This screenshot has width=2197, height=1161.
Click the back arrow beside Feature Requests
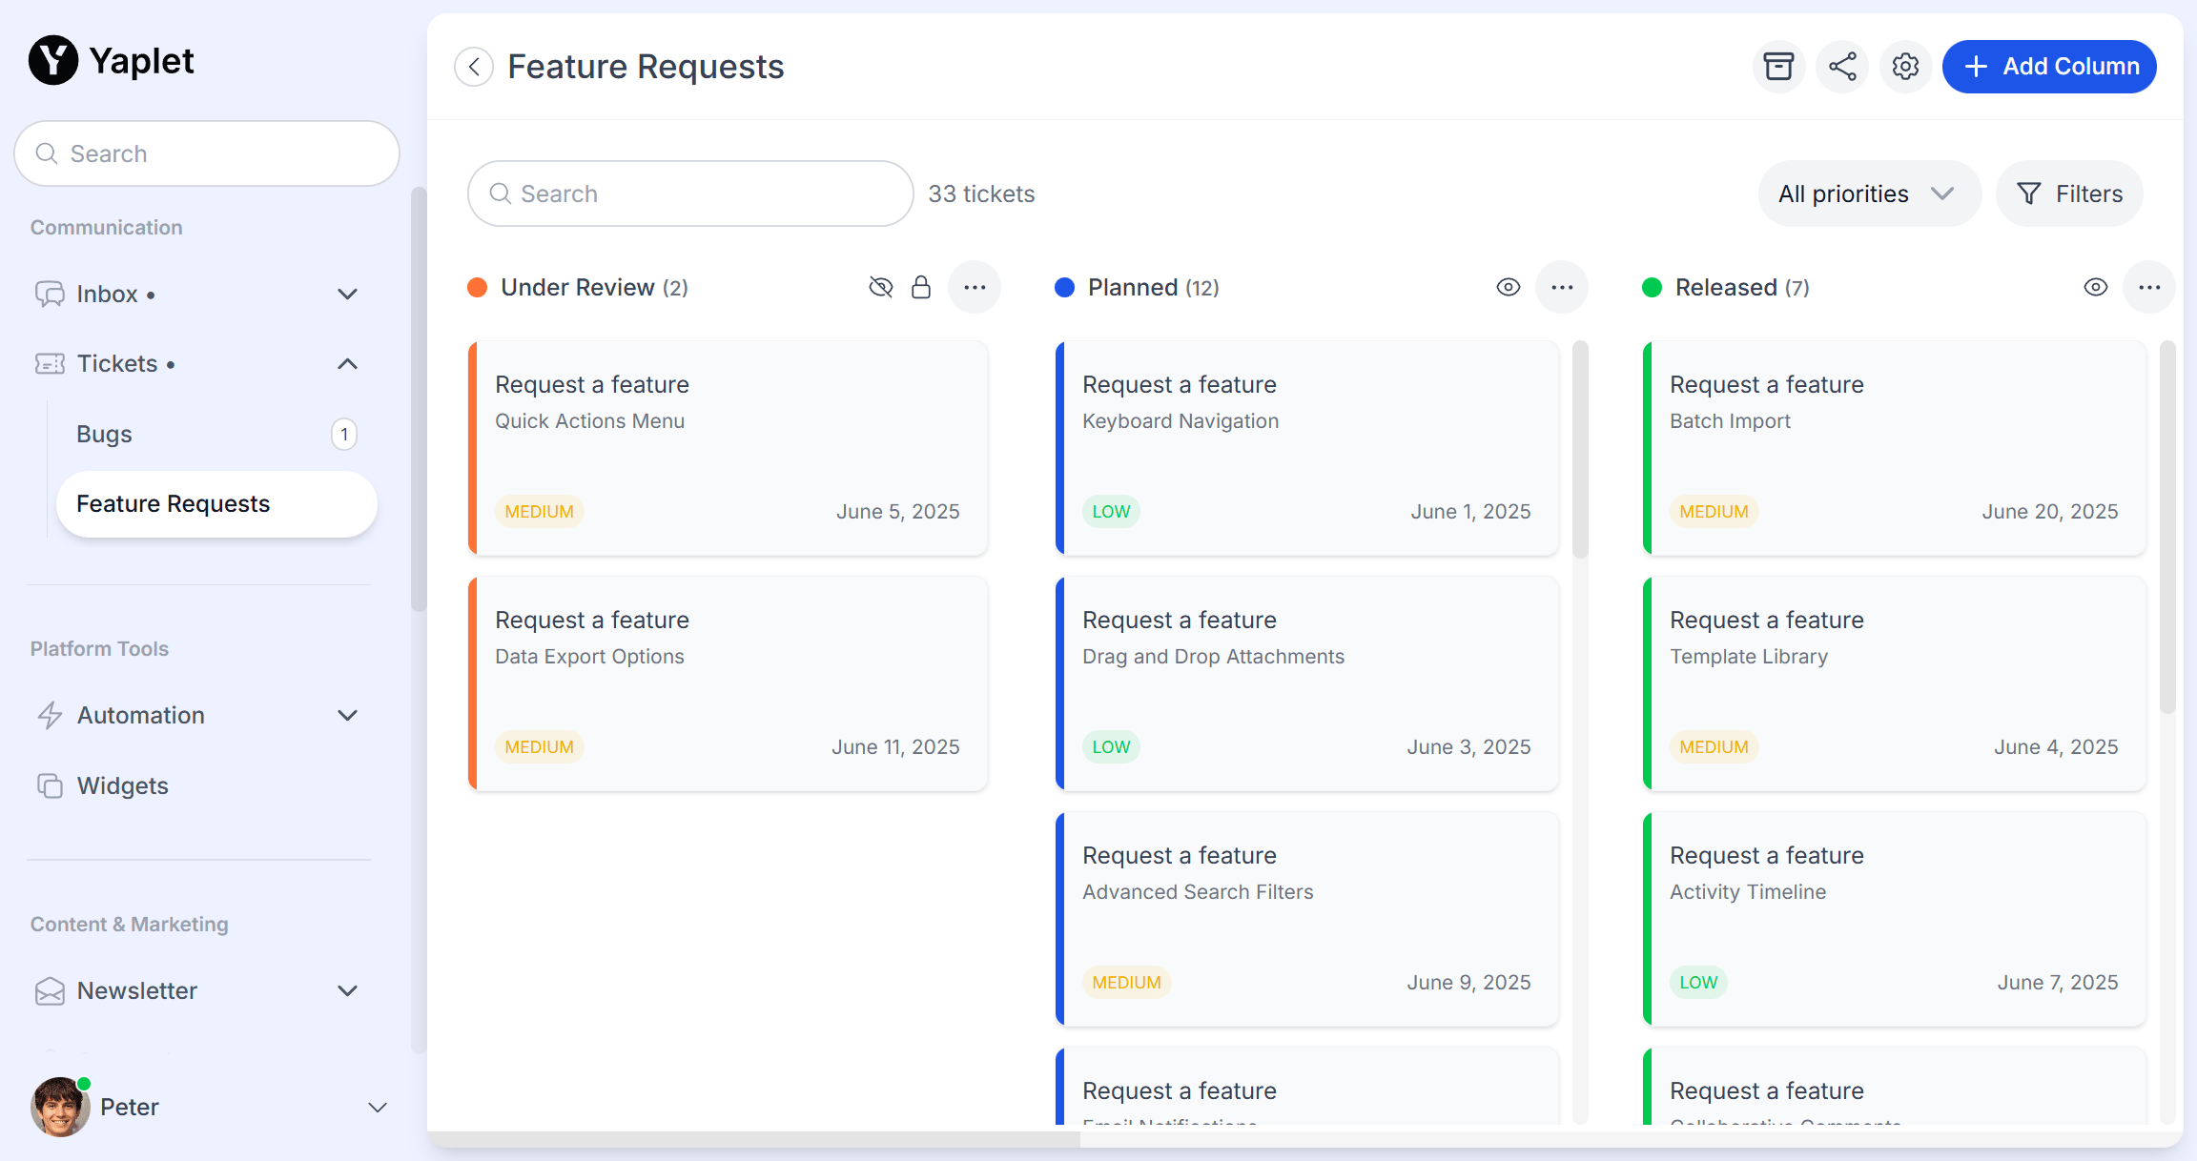(x=474, y=67)
